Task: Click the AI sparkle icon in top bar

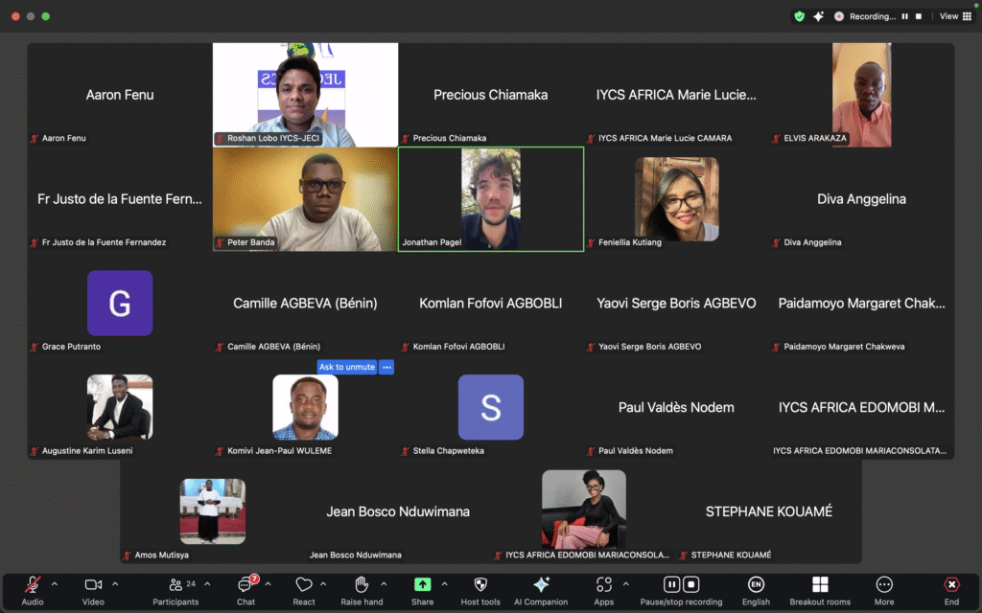Action: tap(819, 17)
